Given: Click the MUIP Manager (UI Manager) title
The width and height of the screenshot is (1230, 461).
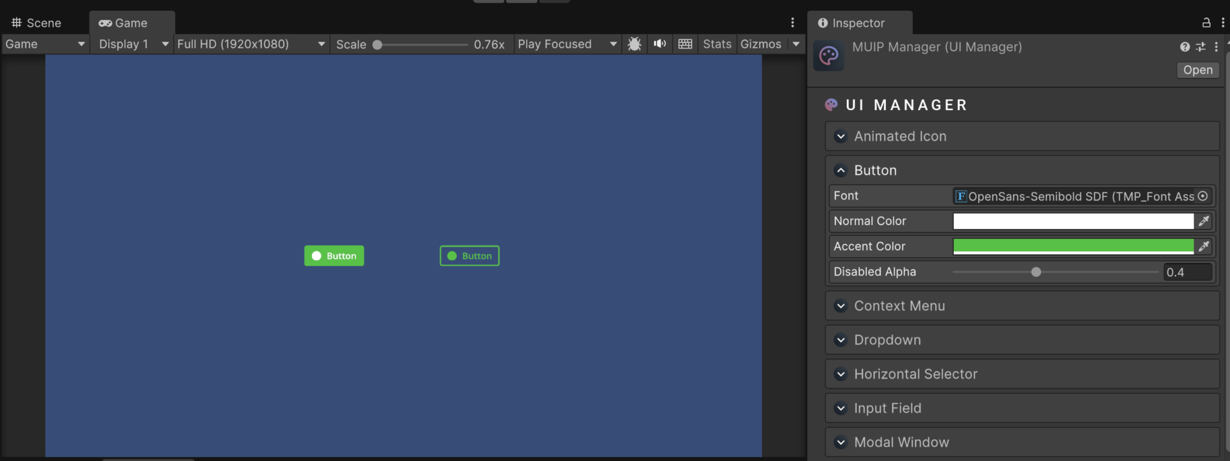Looking at the screenshot, I should point(937,47).
